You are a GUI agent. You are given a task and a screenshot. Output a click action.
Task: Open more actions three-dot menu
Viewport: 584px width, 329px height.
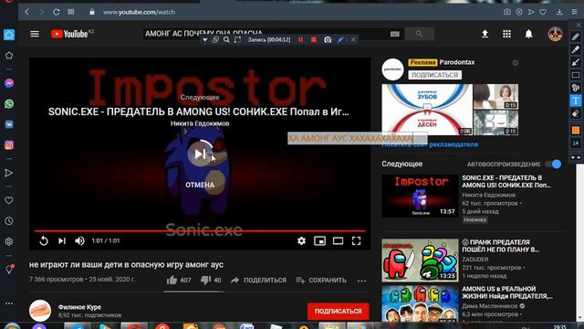(x=361, y=281)
